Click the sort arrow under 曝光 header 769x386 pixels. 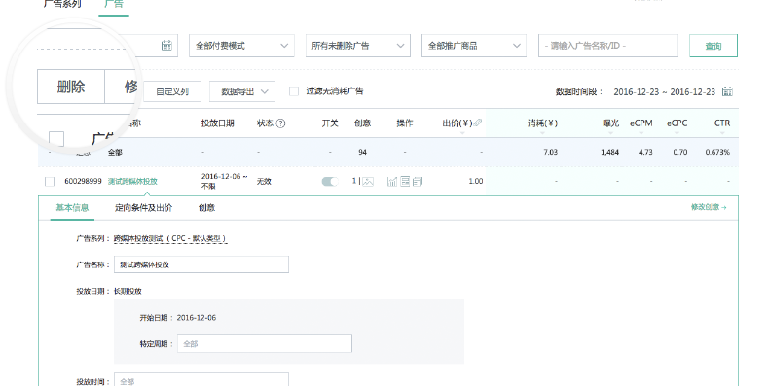tap(610, 133)
